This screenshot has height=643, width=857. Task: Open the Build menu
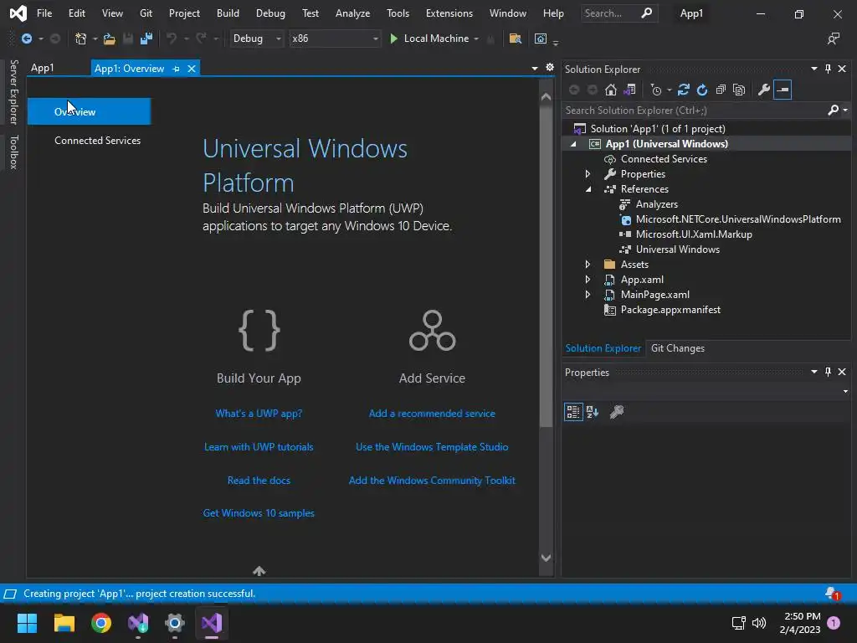[x=228, y=13]
